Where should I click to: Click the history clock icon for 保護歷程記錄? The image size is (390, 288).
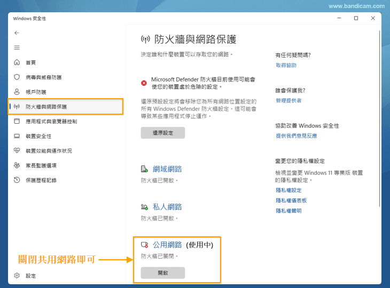17,180
